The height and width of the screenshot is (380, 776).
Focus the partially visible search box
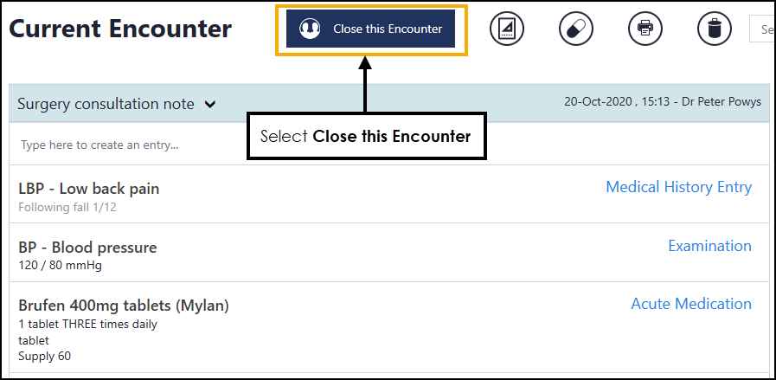[762, 29]
